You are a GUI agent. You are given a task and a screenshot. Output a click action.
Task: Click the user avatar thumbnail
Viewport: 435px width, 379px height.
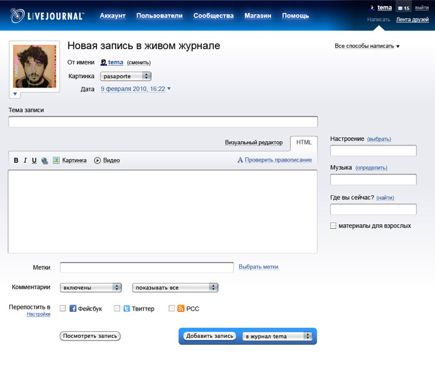pyautogui.click(x=35, y=66)
